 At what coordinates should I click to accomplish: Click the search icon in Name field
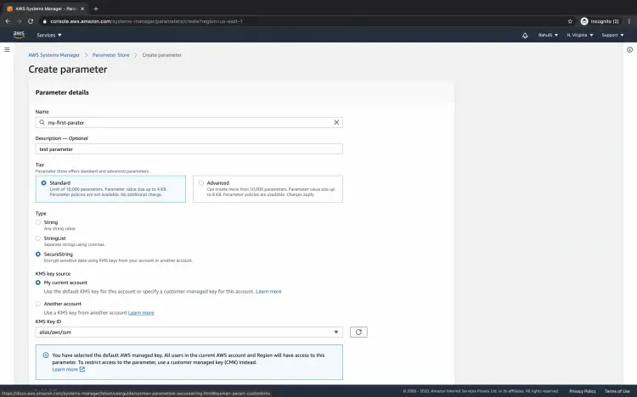(42, 123)
